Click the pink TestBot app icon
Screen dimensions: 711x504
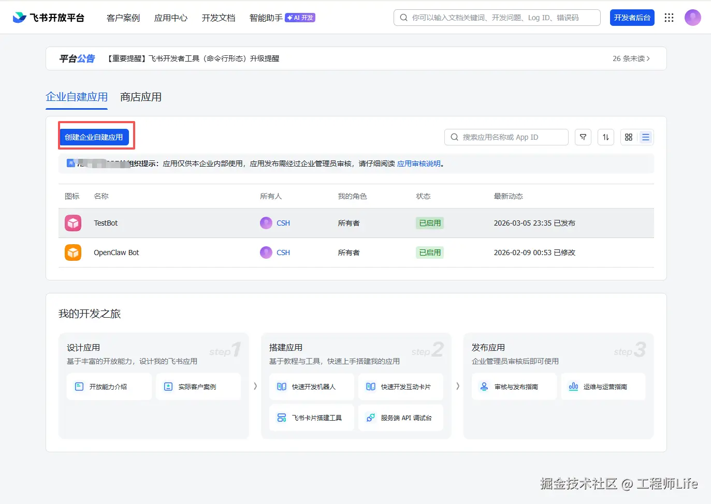pyautogui.click(x=73, y=223)
